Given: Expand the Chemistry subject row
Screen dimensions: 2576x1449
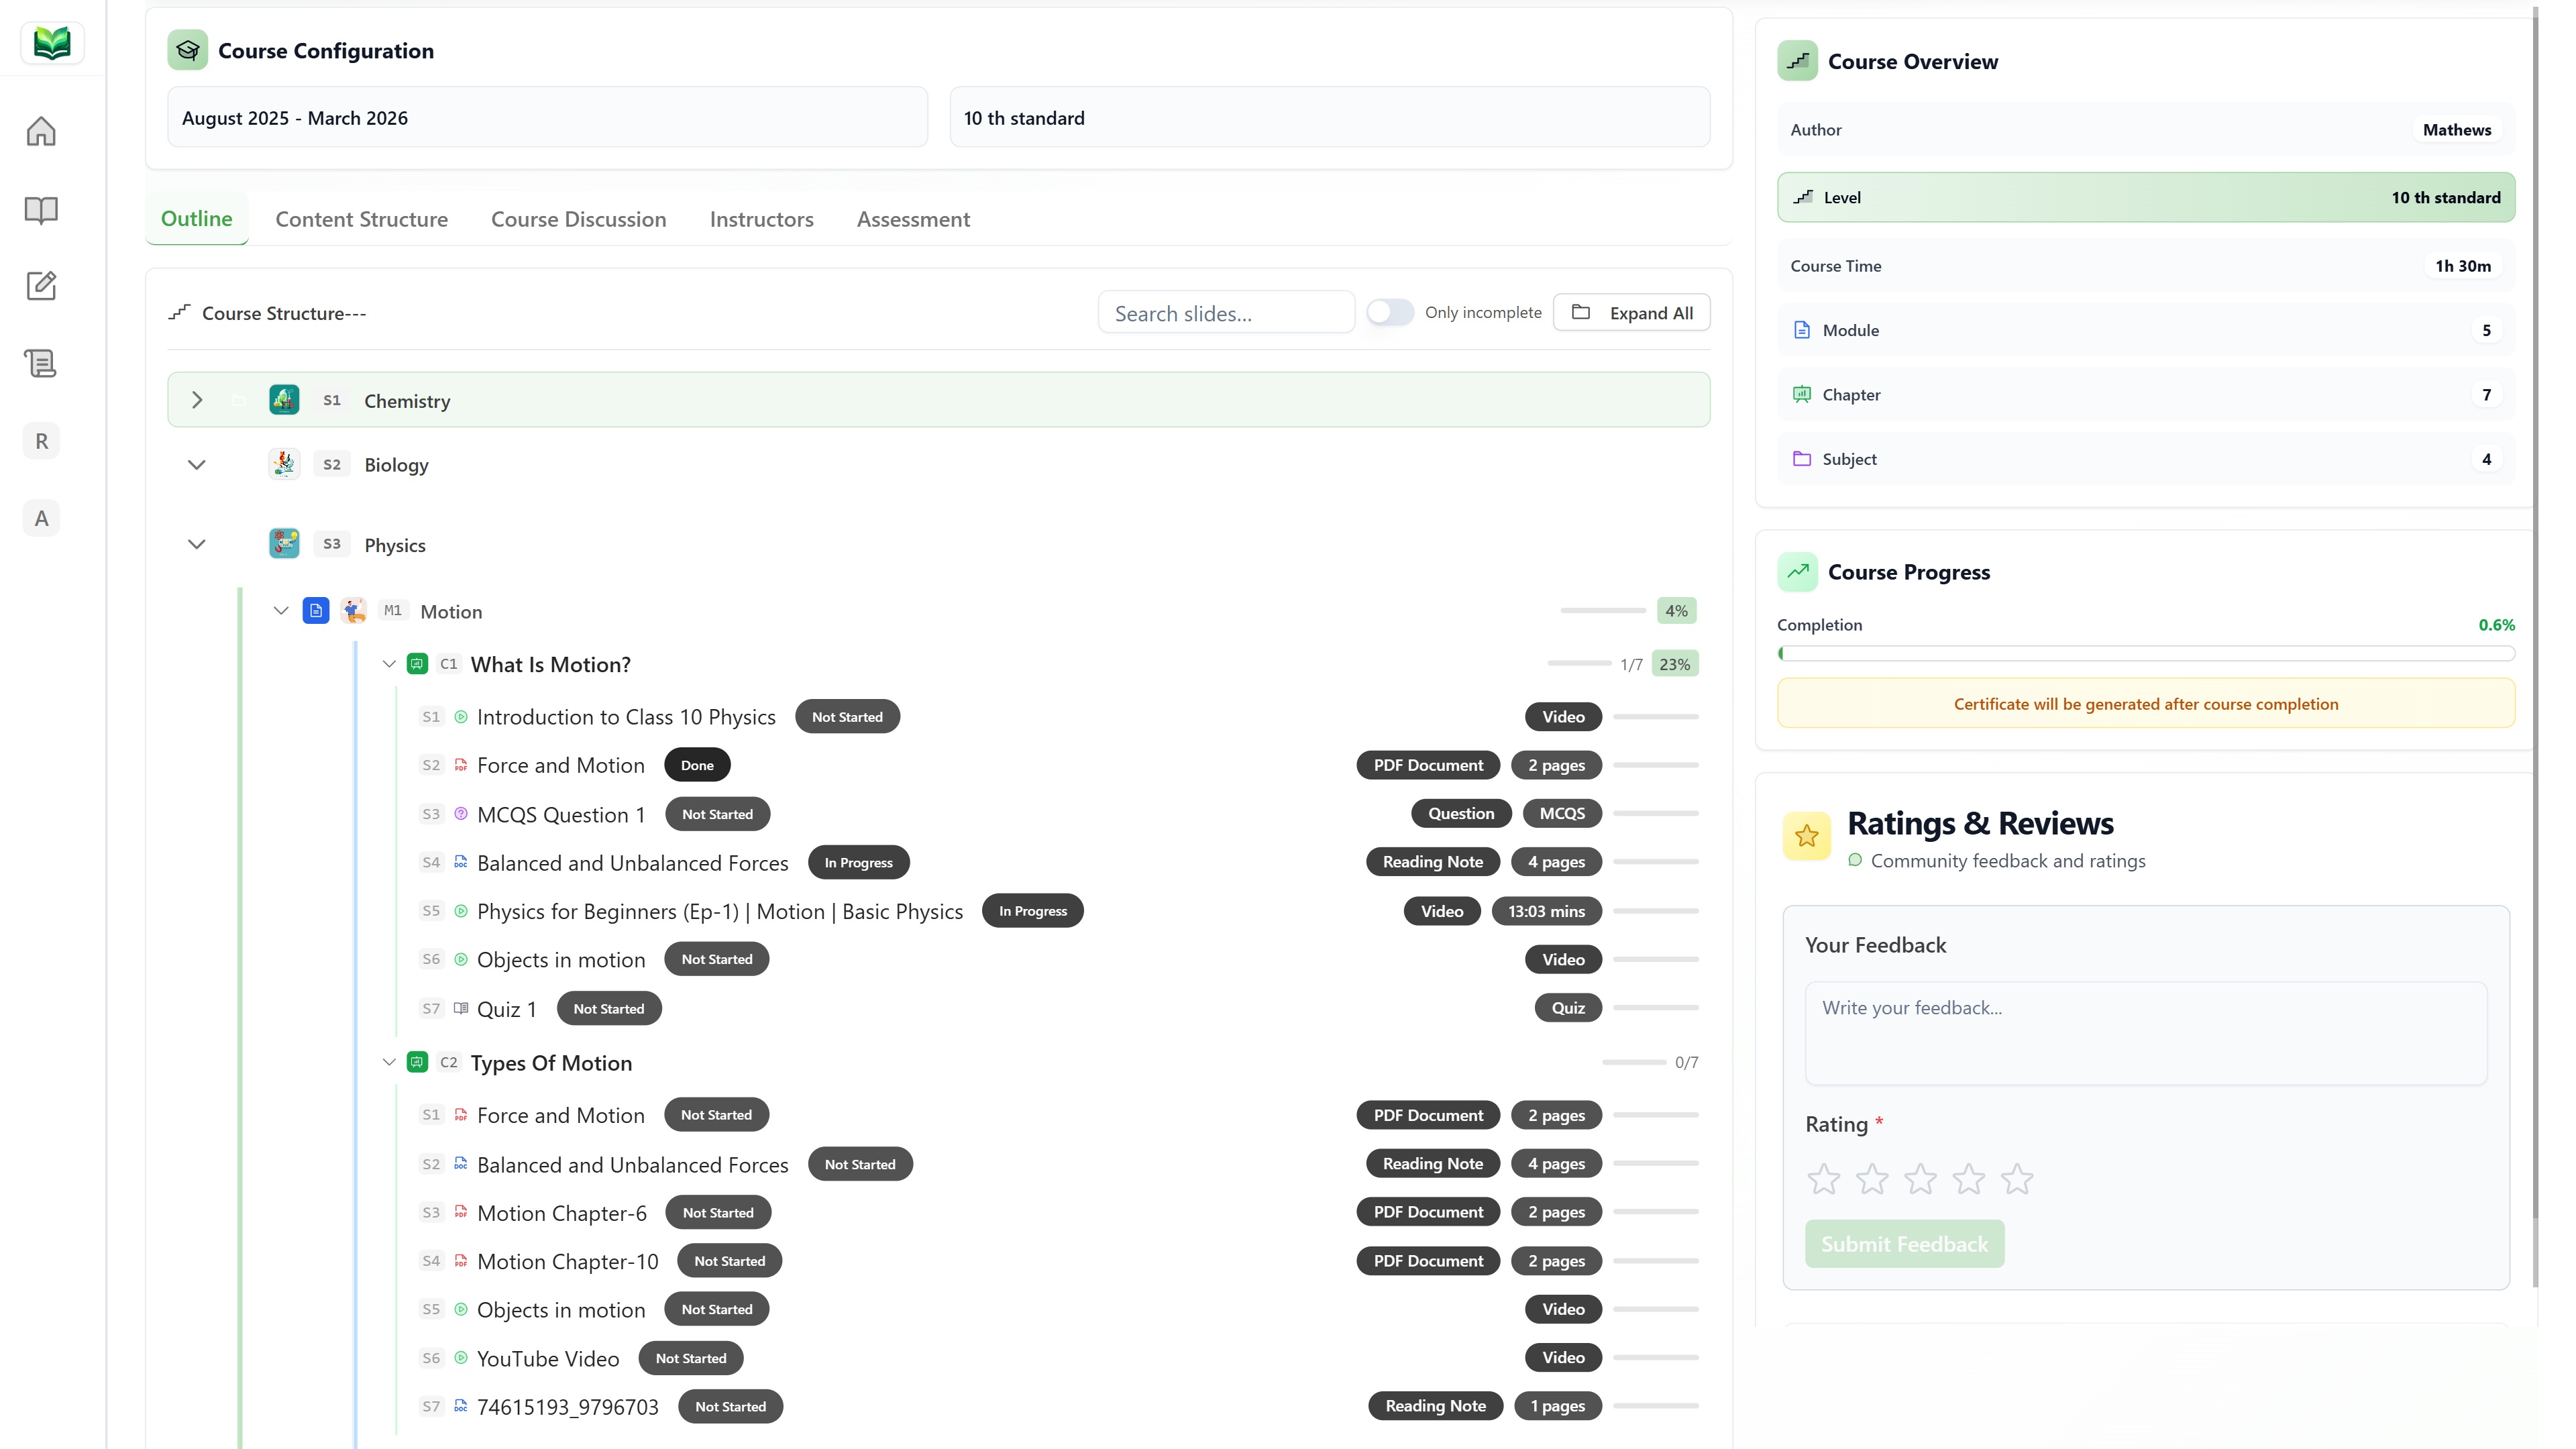Looking at the screenshot, I should click(x=197, y=399).
